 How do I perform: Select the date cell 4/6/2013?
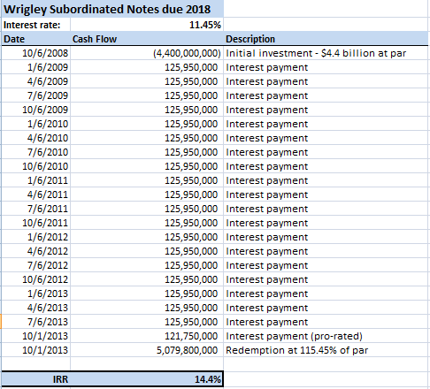point(36,308)
